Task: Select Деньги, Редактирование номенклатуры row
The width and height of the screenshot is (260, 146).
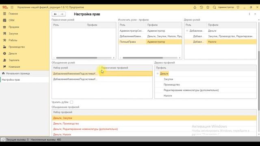Action: coord(154,129)
